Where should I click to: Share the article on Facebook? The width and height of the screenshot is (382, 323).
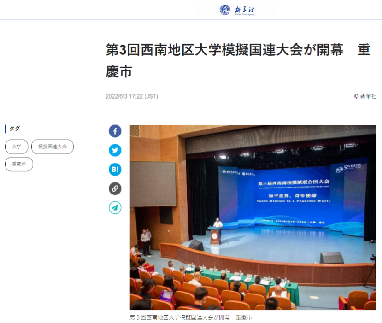(x=115, y=131)
